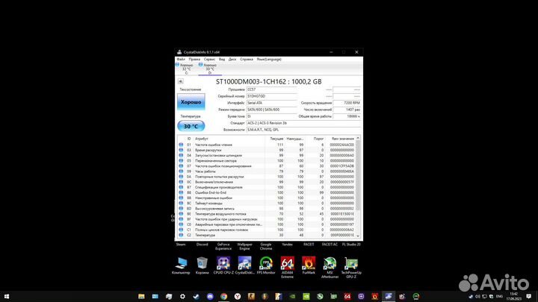The width and height of the screenshot is (538, 302).
Task: Open Компьютер desktop icon
Action: click(x=181, y=265)
